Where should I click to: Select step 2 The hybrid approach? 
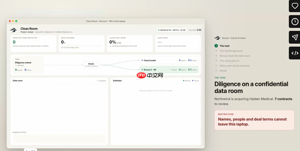(229, 51)
